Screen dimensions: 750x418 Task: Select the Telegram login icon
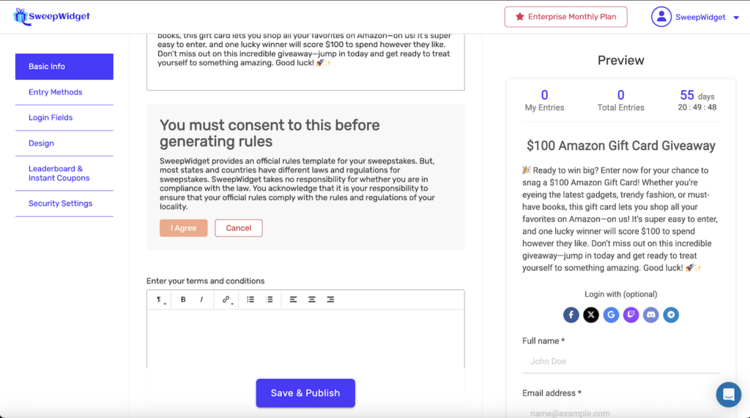coord(671,315)
